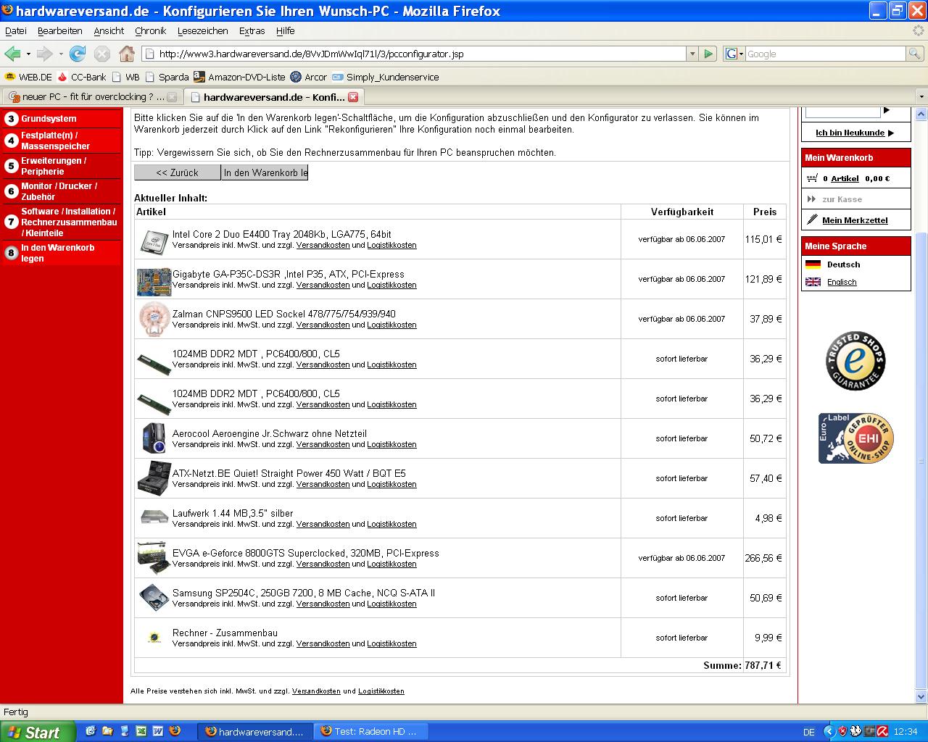Viewport: 928px width, 742px height.
Task: Click the search magnifier button
Action: click(x=914, y=54)
